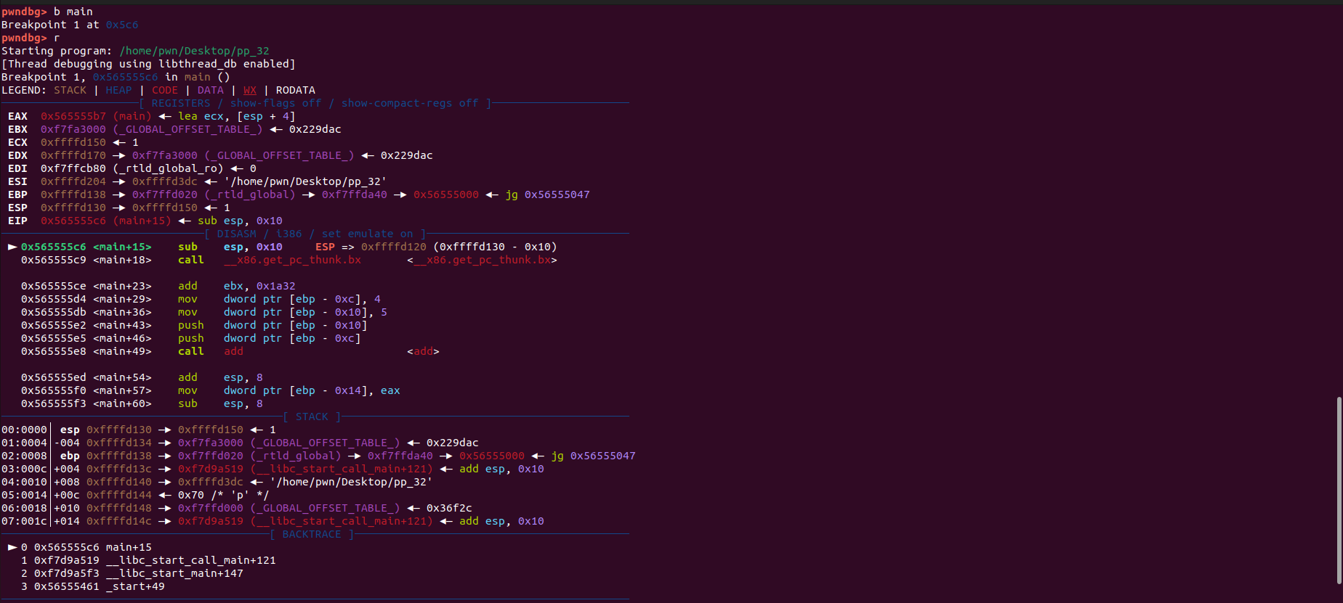
Task: Click 'DATA' in the LEGEND line
Action: coord(211,90)
